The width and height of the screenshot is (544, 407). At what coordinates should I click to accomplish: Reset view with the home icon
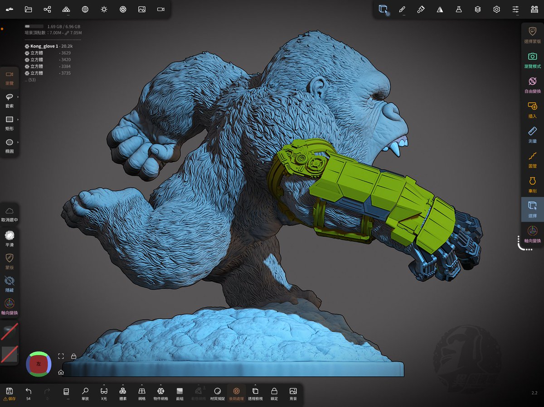[x=61, y=373]
